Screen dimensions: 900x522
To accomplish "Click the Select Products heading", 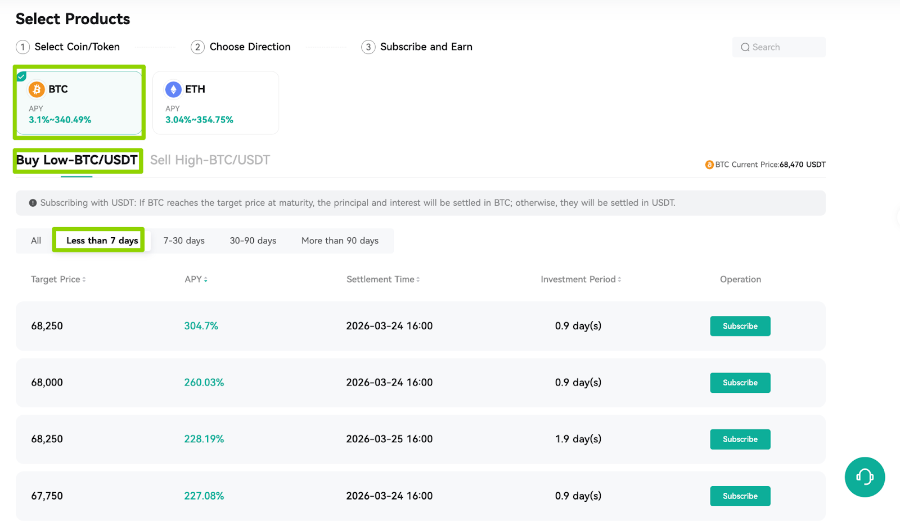I will pos(73,19).
